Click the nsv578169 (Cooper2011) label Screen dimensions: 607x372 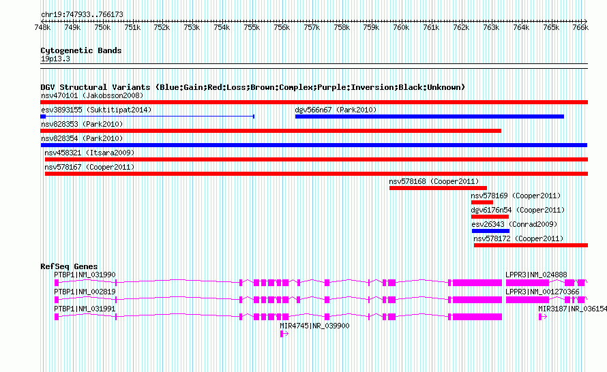point(516,196)
